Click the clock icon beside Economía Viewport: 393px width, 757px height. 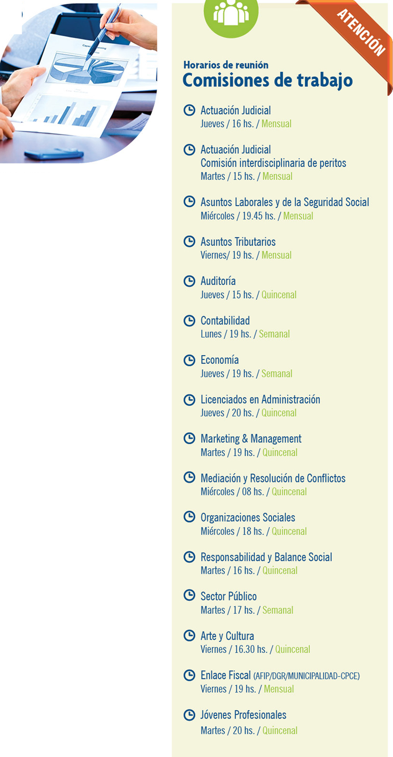[189, 360]
